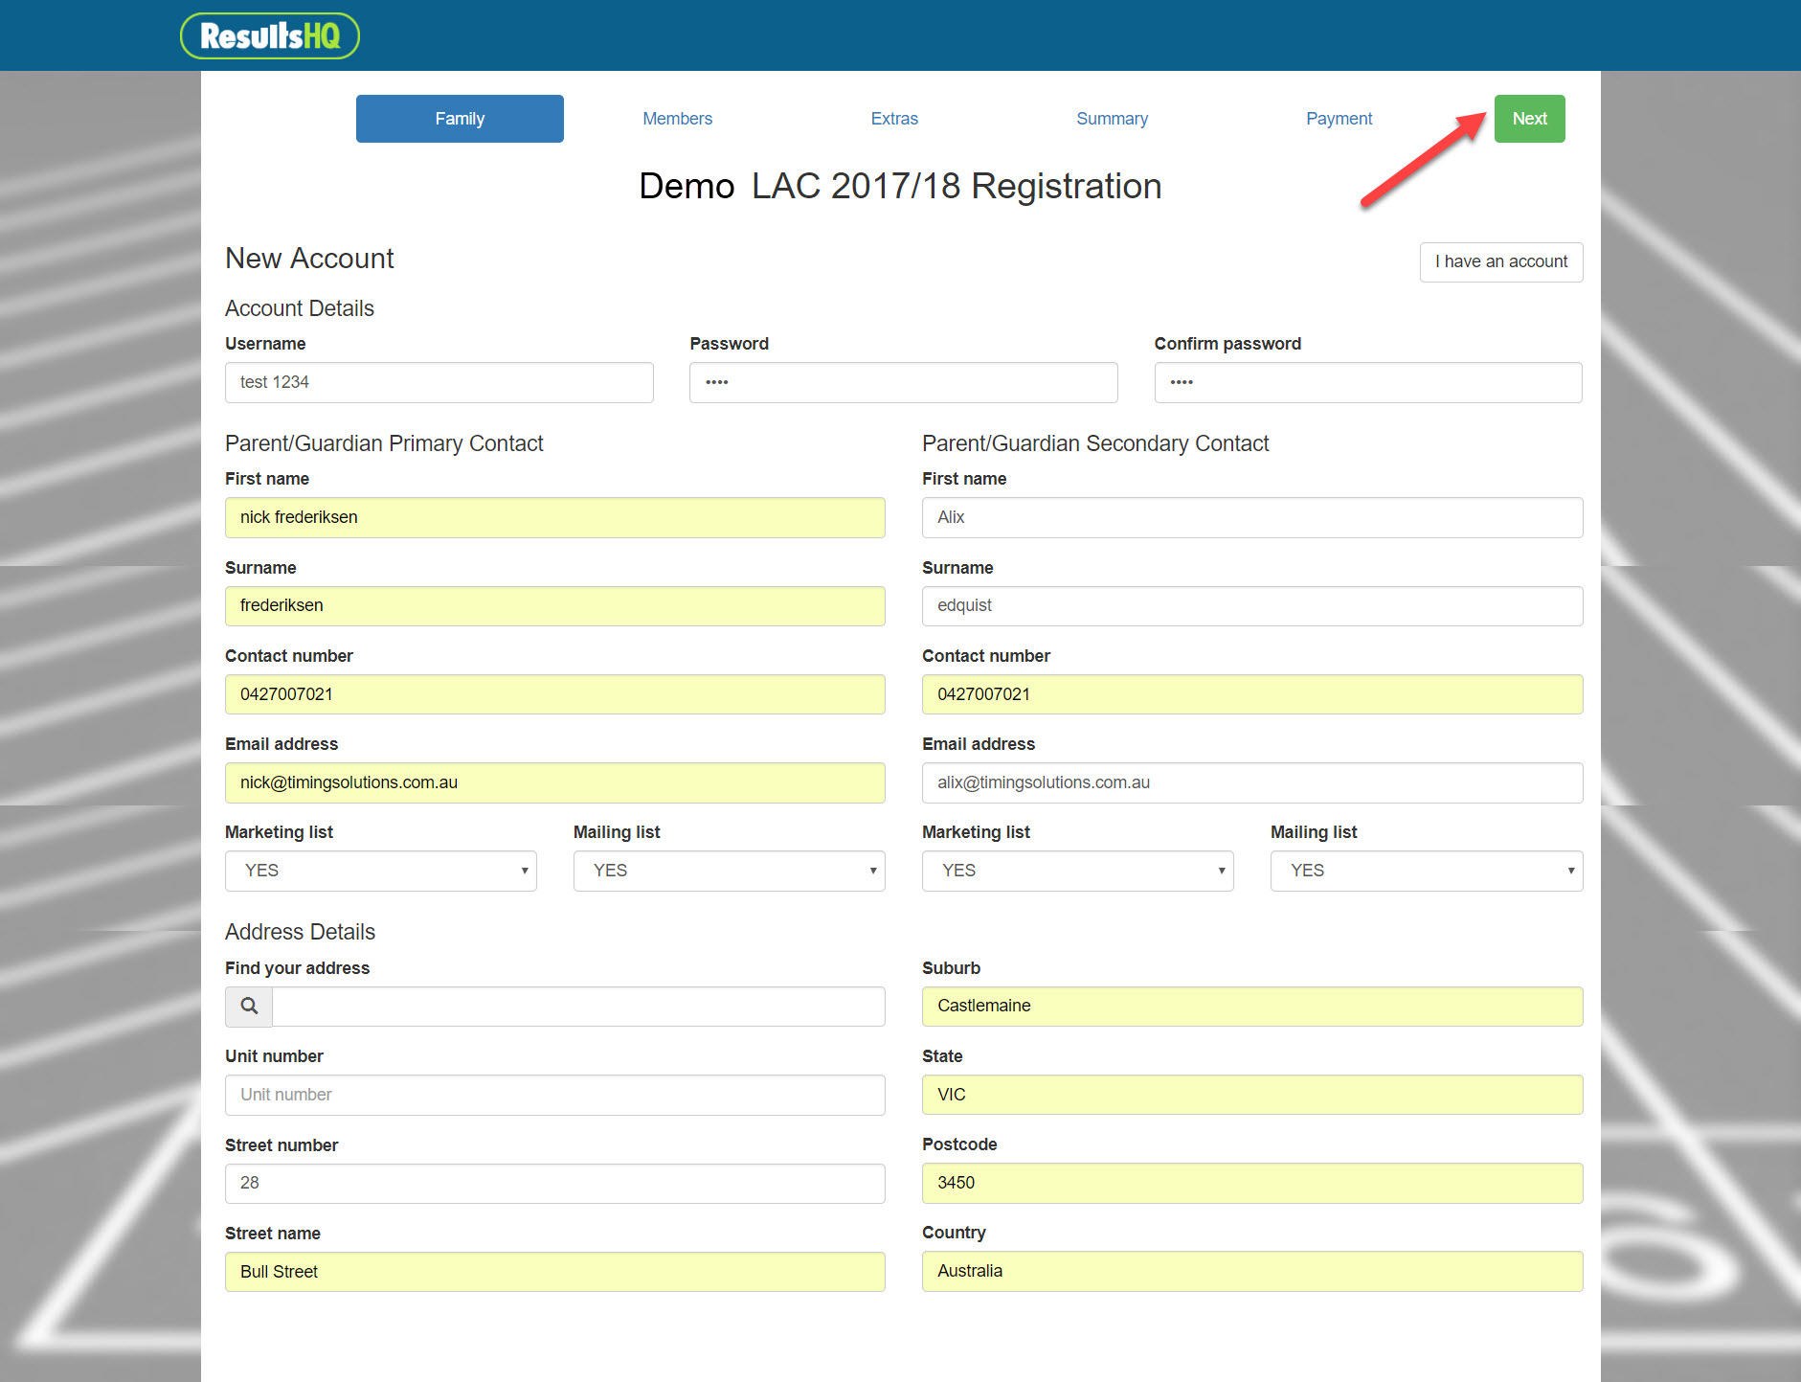Go to the Summary tab
This screenshot has width=1801, height=1382.
pyautogui.click(x=1112, y=119)
